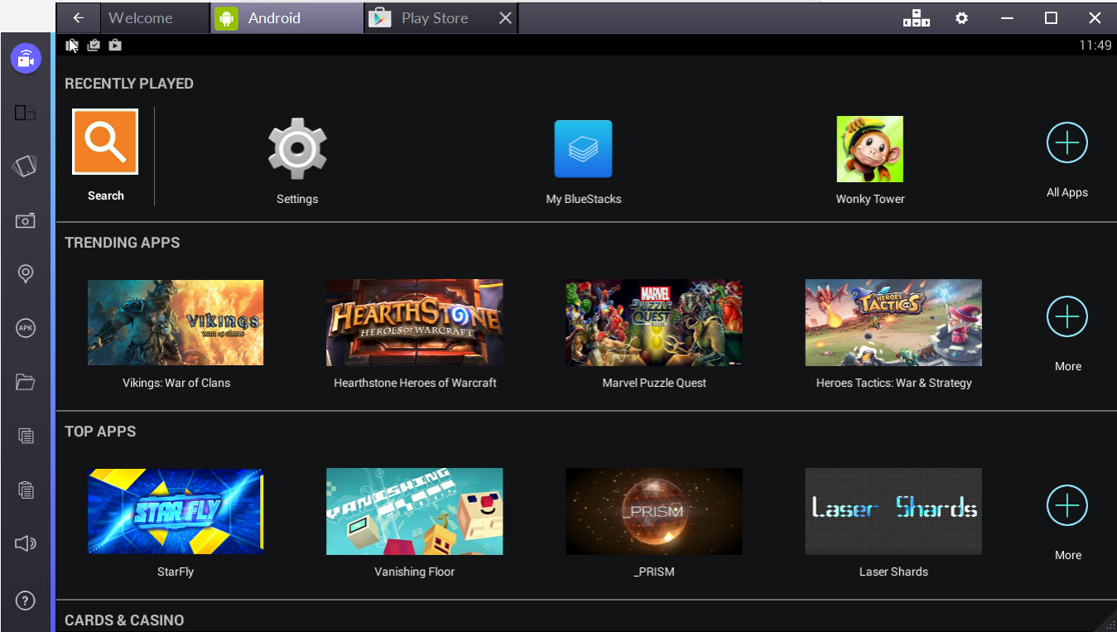Viewport: 1117px width, 632px height.
Task: Take a screenshot with the camera sidebar icon
Action: pos(26,220)
